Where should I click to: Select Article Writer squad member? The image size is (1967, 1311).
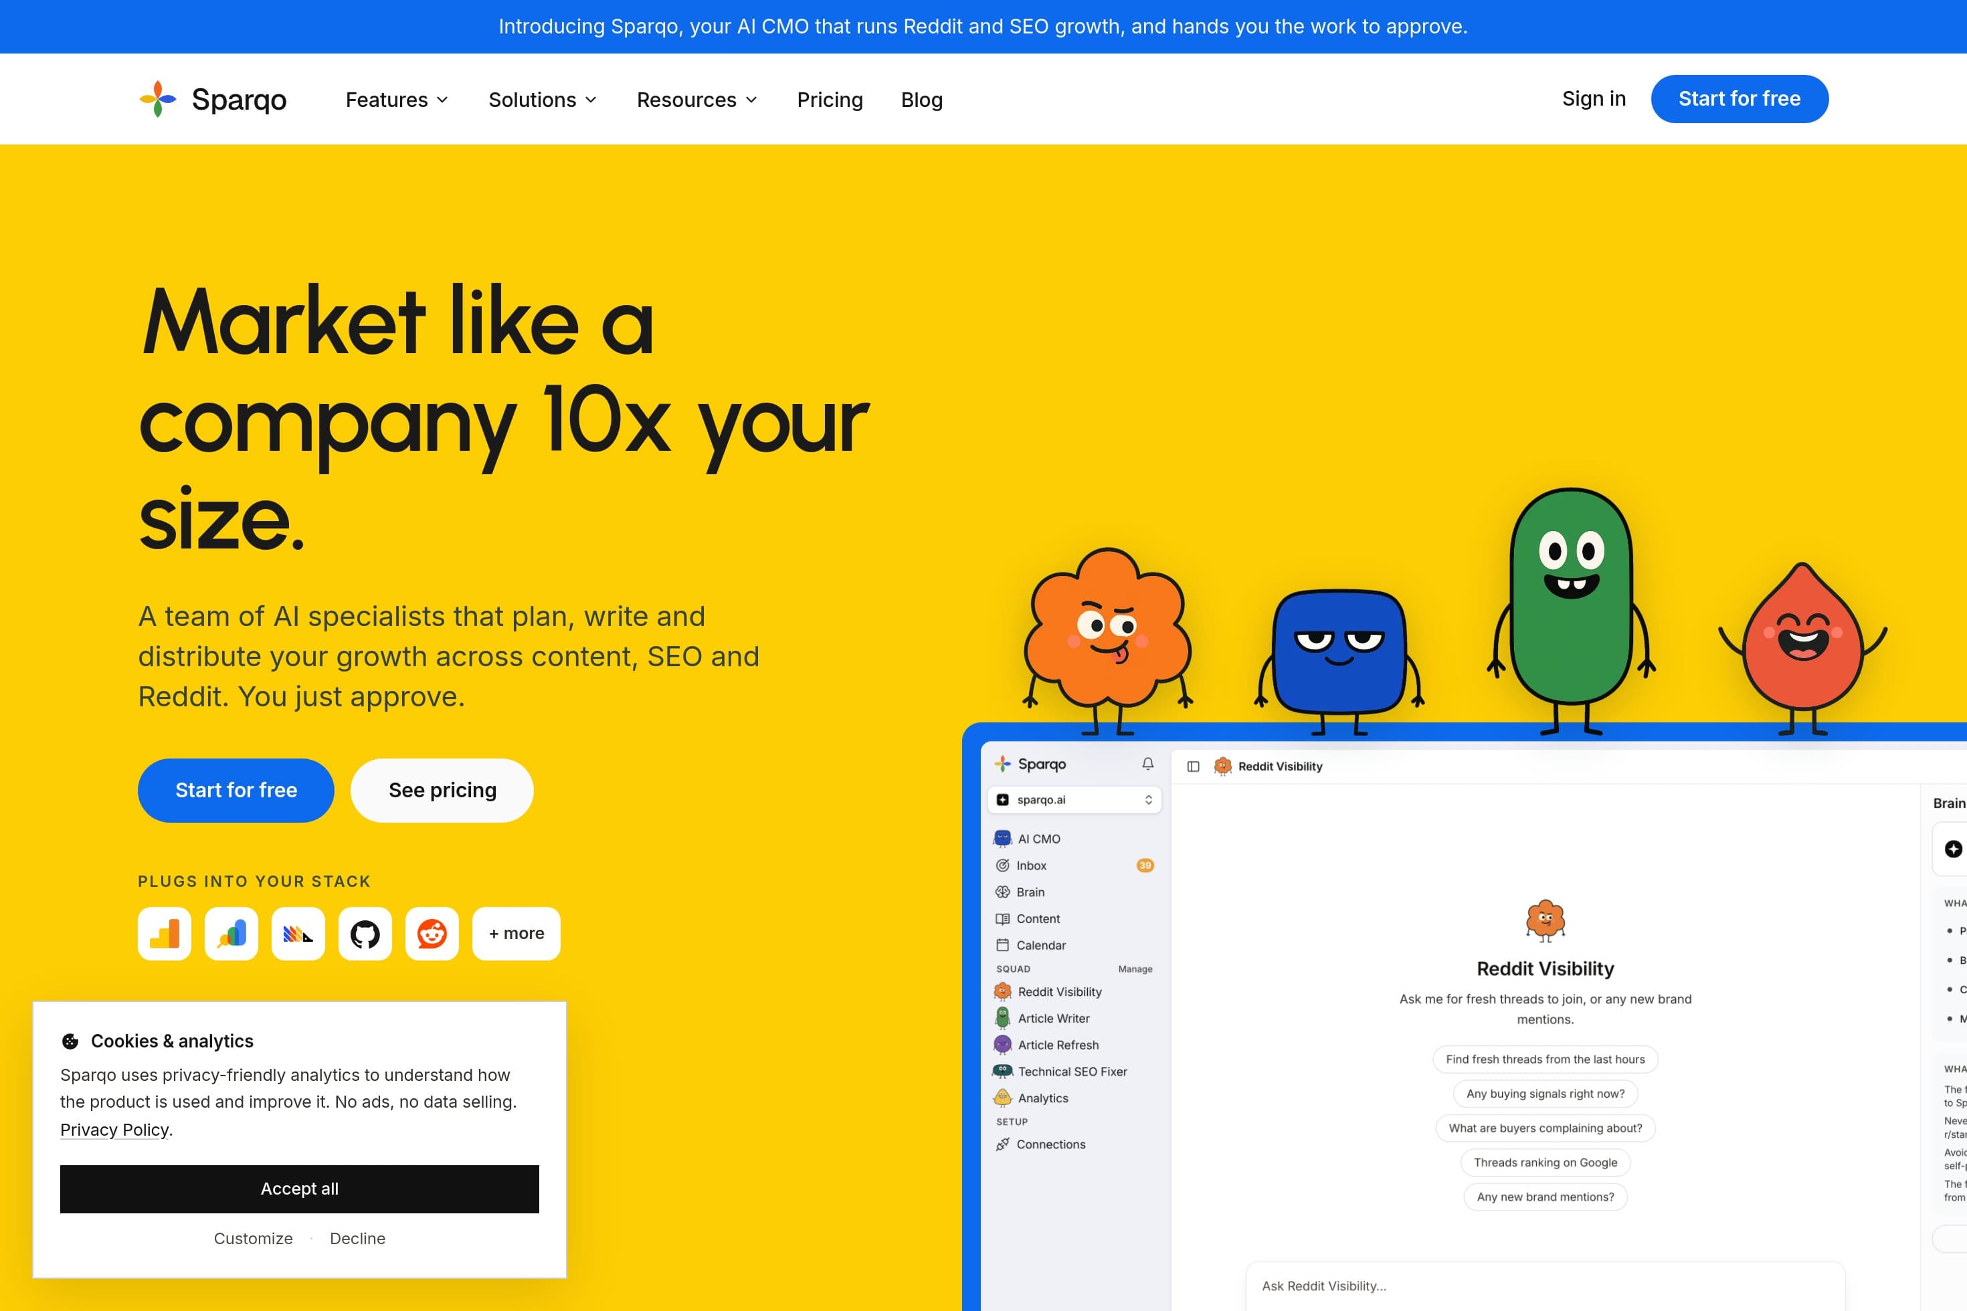1074,1018
